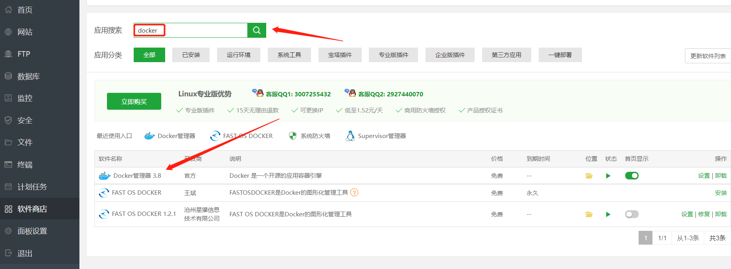
Task: Click 设置 link for Docker管理器 3.8
Action: pyautogui.click(x=704, y=176)
